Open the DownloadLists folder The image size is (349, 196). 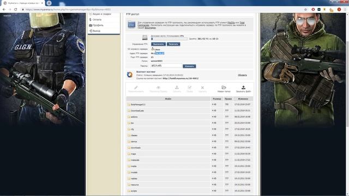(137, 111)
